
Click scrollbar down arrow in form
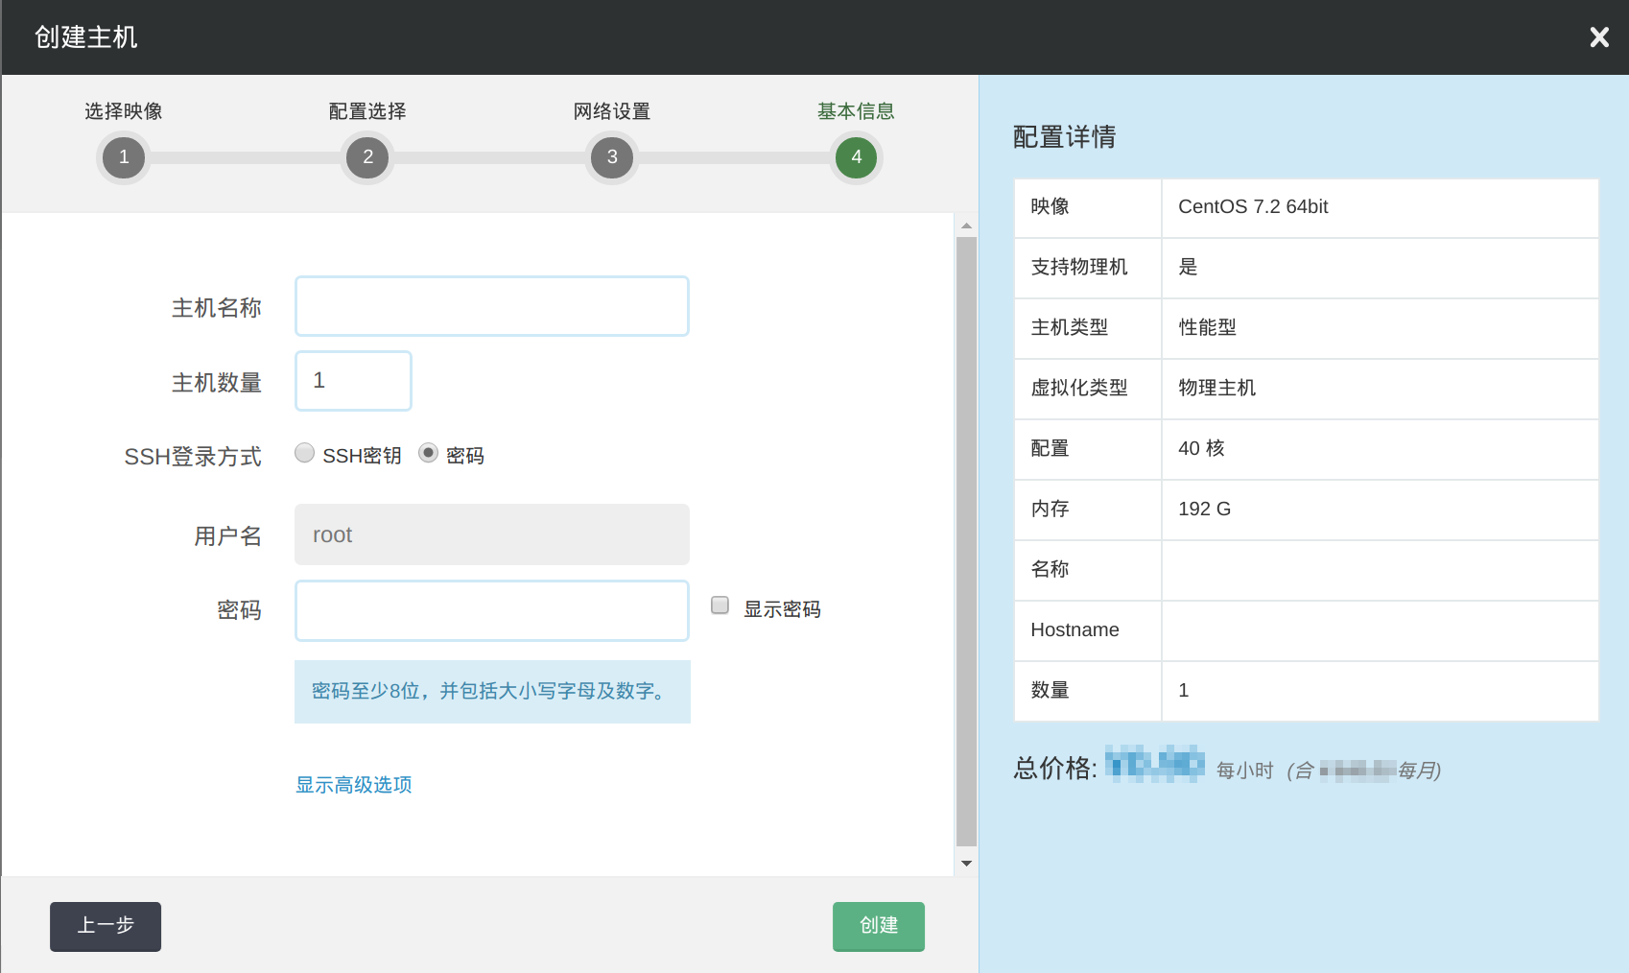point(966,864)
